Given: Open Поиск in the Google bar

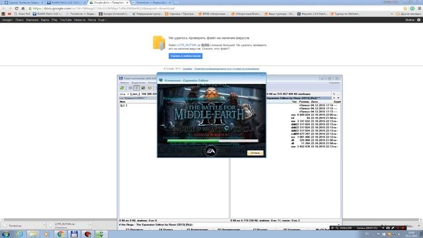Looking at the screenshot, I should (19, 20).
